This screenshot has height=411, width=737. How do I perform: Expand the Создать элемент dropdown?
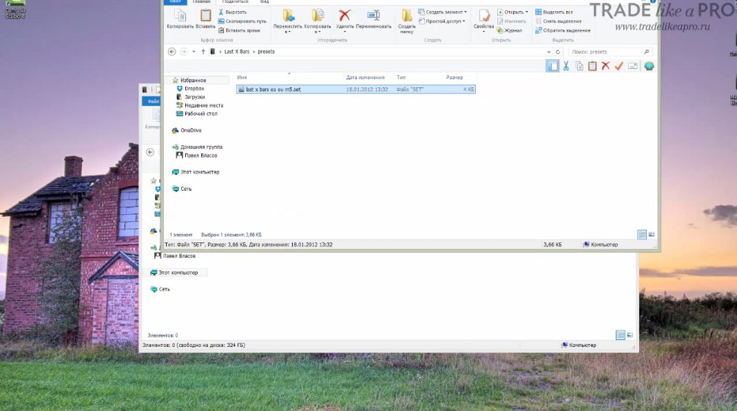443,12
